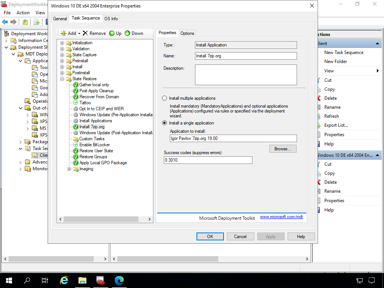Click the Initialization folder icon
Image resolution: width=384 pixels, height=288 pixels.
click(x=69, y=43)
